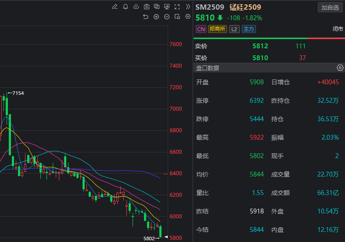The image size is (345, 242).
Task: Click the 7000 price axis label
Action: tap(176, 109)
